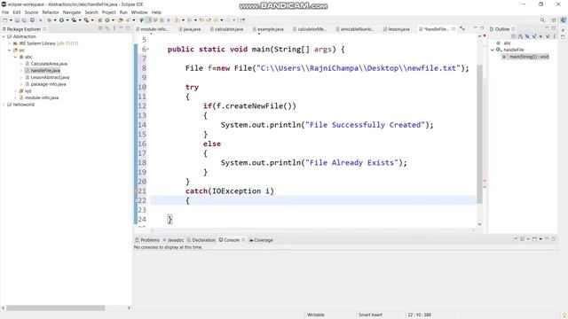This screenshot has height=319, width=568.
Task: Minimize the Package Explorer view
Action: (121, 28)
